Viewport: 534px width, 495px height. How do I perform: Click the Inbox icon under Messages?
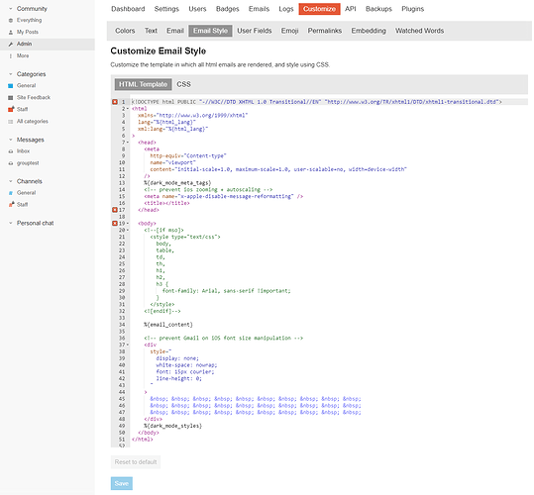point(11,151)
